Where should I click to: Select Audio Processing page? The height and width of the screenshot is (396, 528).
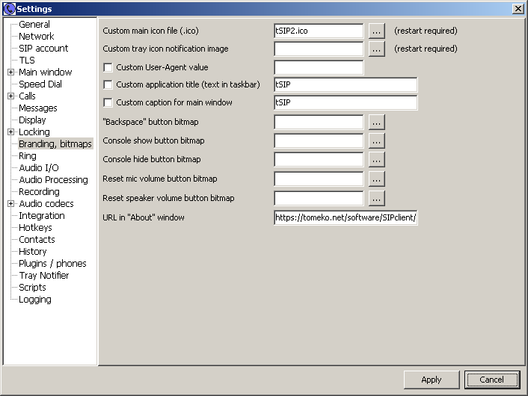pyautogui.click(x=54, y=179)
